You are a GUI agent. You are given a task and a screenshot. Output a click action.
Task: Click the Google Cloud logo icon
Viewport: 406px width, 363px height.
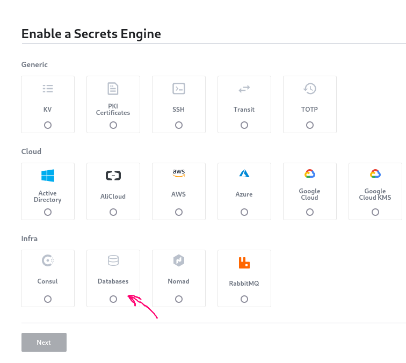(x=310, y=173)
